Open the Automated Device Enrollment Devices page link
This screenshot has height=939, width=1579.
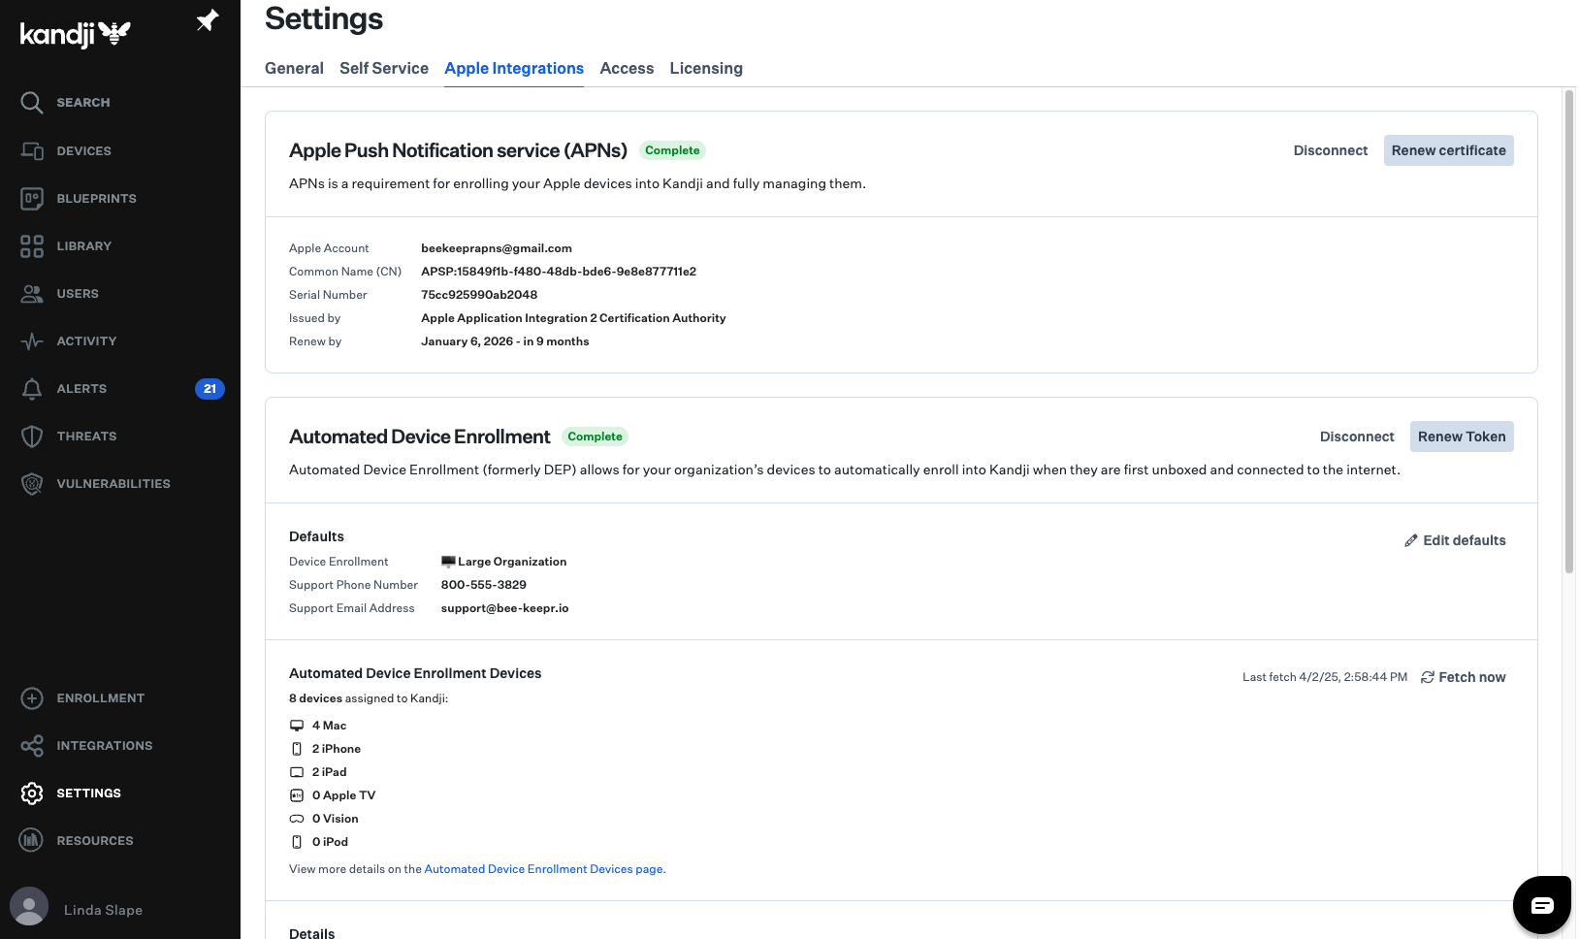click(543, 869)
